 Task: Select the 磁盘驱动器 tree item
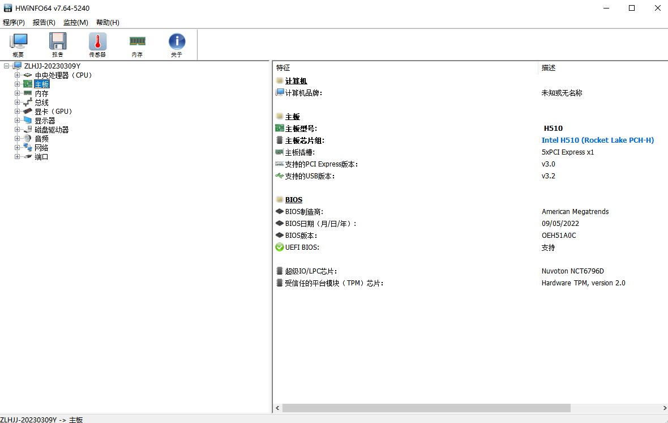click(52, 130)
